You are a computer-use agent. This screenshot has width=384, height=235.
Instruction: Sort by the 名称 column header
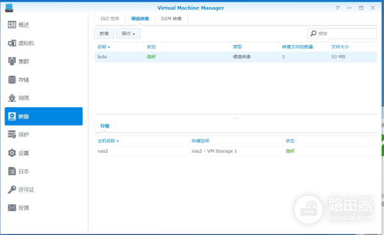(x=119, y=47)
